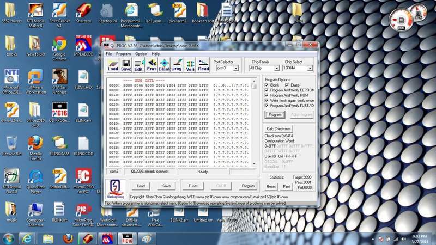
Task: Click the Save toolbar icon
Action: click(x=126, y=65)
